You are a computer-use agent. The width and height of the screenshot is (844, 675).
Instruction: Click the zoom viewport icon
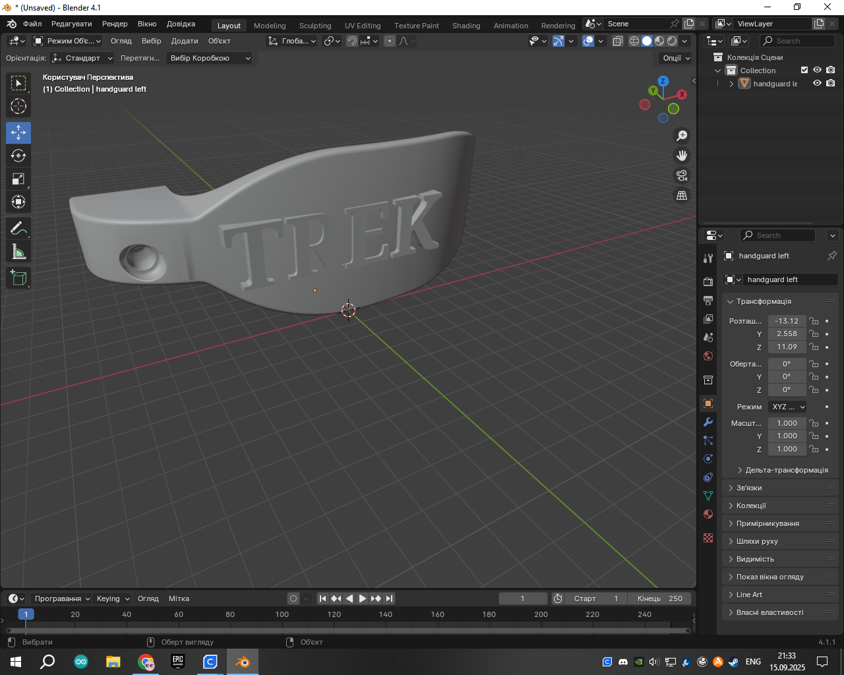(x=682, y=136)
